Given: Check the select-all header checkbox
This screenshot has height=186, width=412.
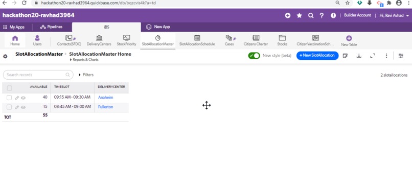Looking at the screenshot, I should pyautogui.click(x=9, y=88).
